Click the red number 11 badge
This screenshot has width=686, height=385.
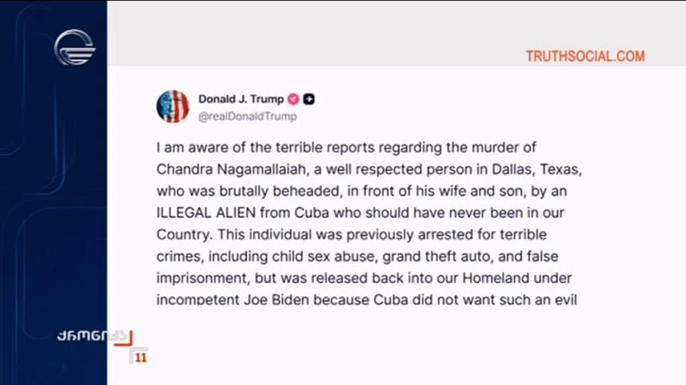[x=141, y=358]
